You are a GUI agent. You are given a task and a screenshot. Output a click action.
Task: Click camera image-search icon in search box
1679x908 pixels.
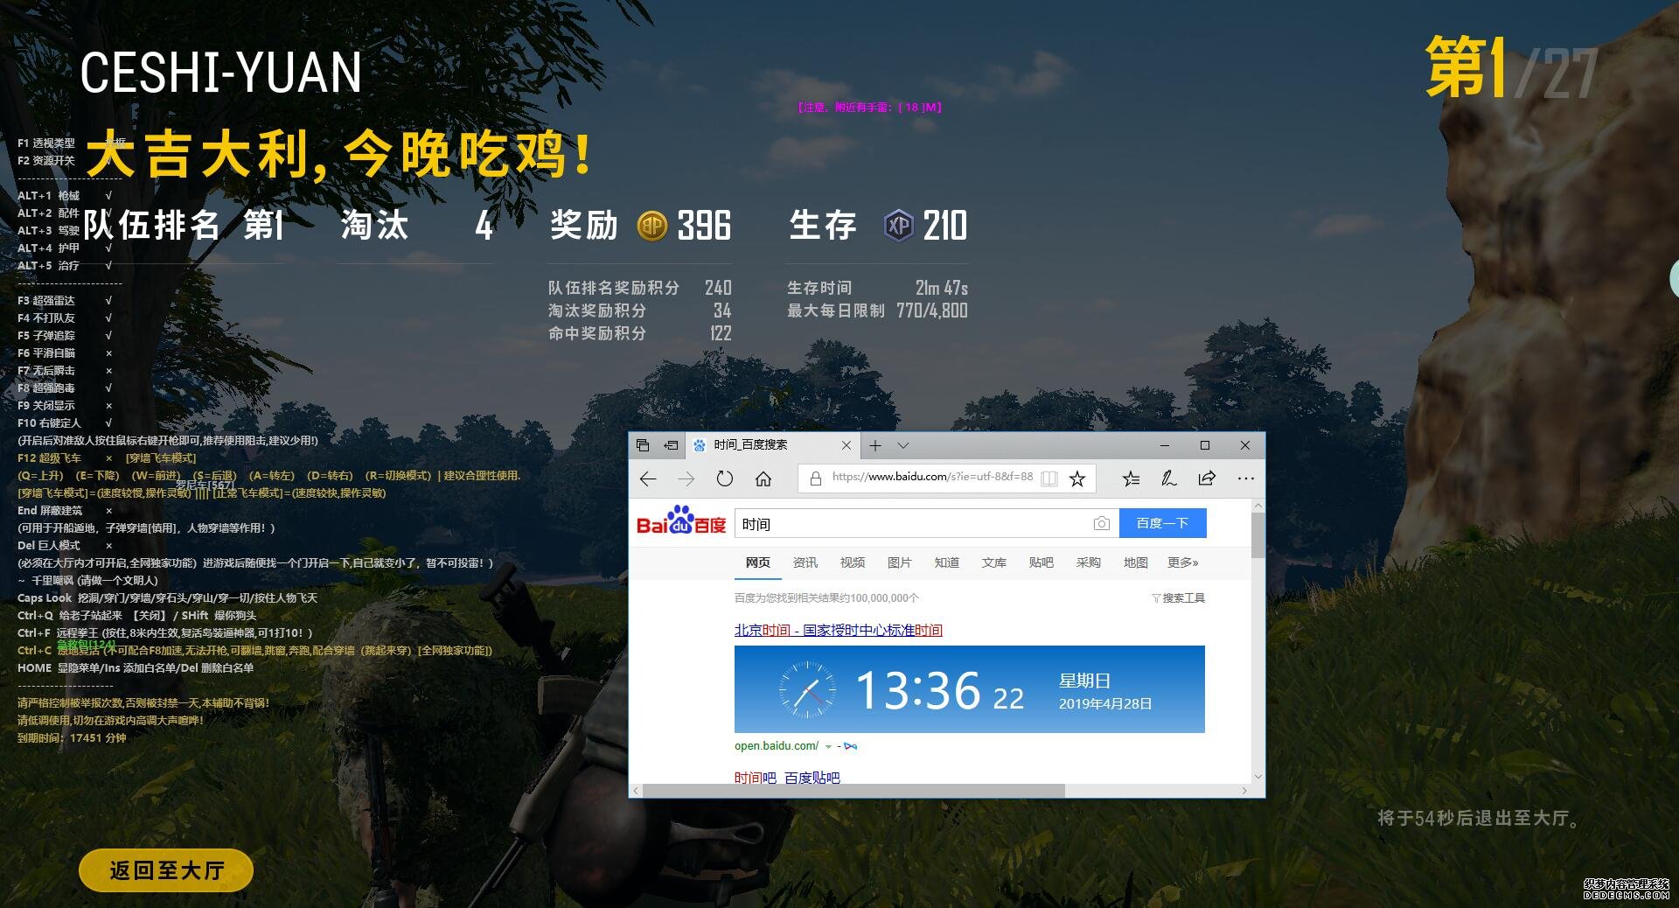[x=1102, y=523]
